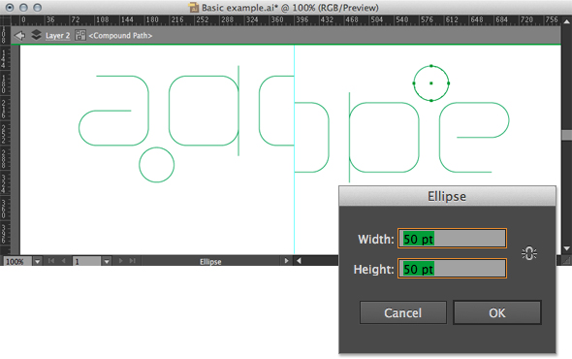
Task: Click the document icon in the title bar
Action: coord(194,8)
